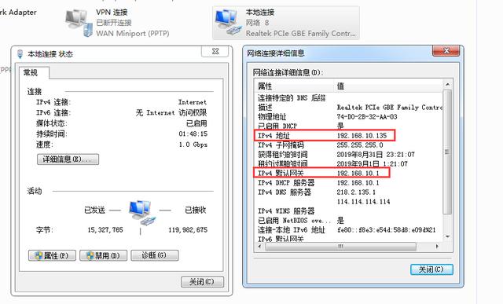Select the 连接特定的 DNS 后缀 row
503x304 pixels.
pos(349,98)
